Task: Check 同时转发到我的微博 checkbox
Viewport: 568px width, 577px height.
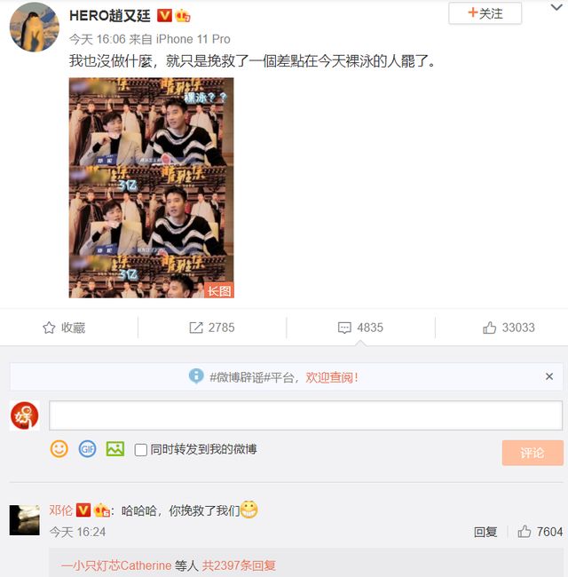Action: pyautogui.click(x=141, y=450)
